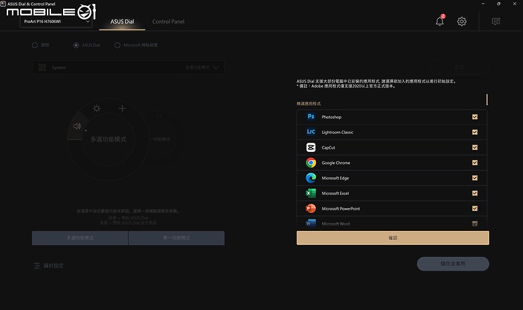Click the System grid icon
This screenshot has height=310, width=523.
pyautogui.click(x=42, y=67)
